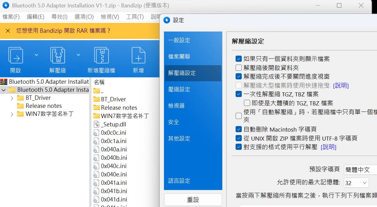Click the Bandizip icon in the 設定 dialog title
The image size is (377, 207).
167,20
